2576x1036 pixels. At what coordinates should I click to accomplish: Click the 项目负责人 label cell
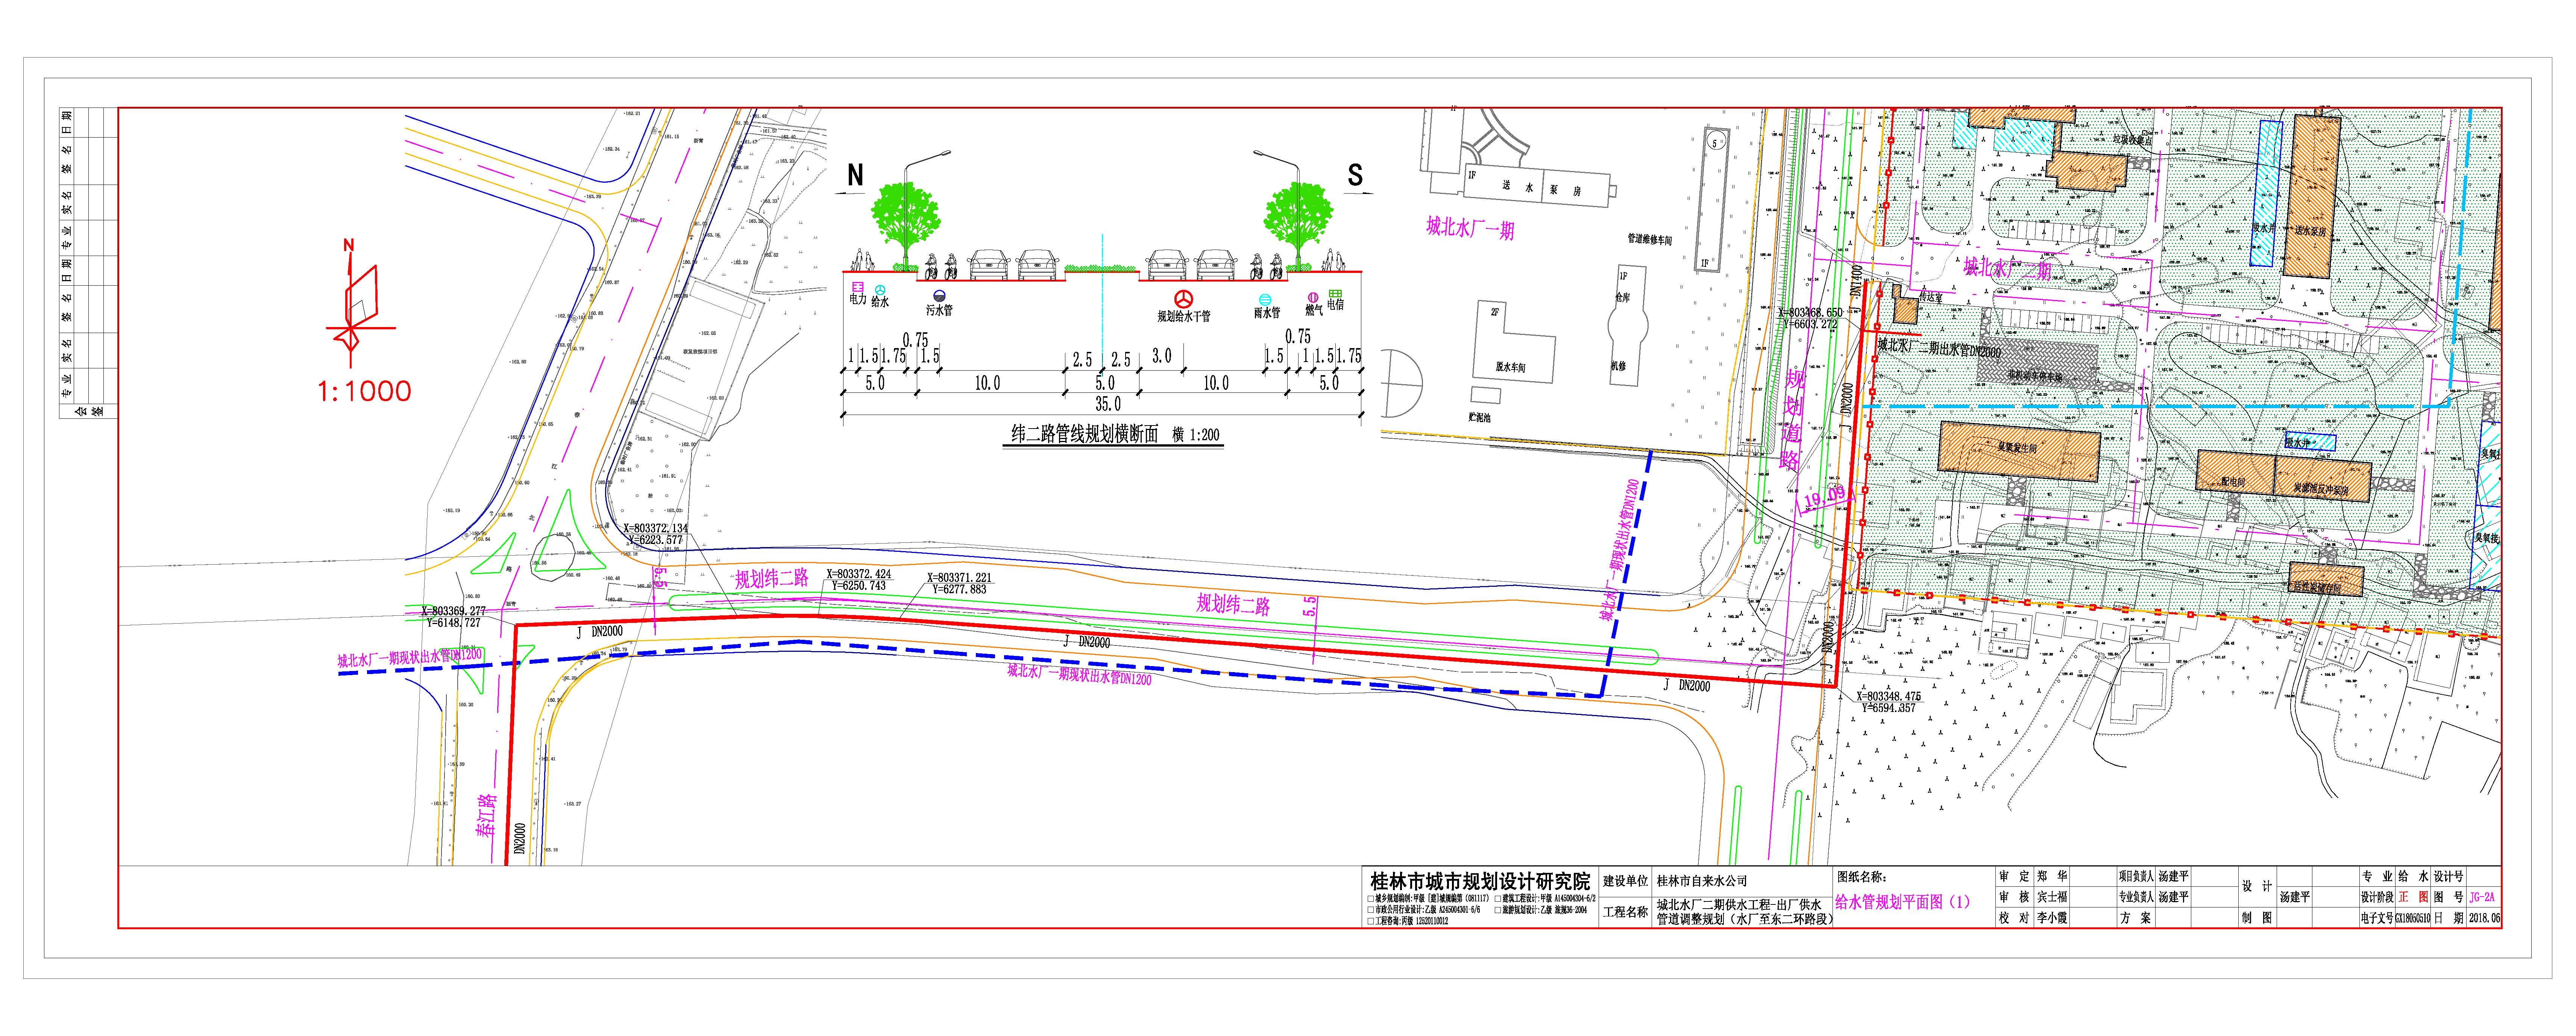(x=2136, y=877)
